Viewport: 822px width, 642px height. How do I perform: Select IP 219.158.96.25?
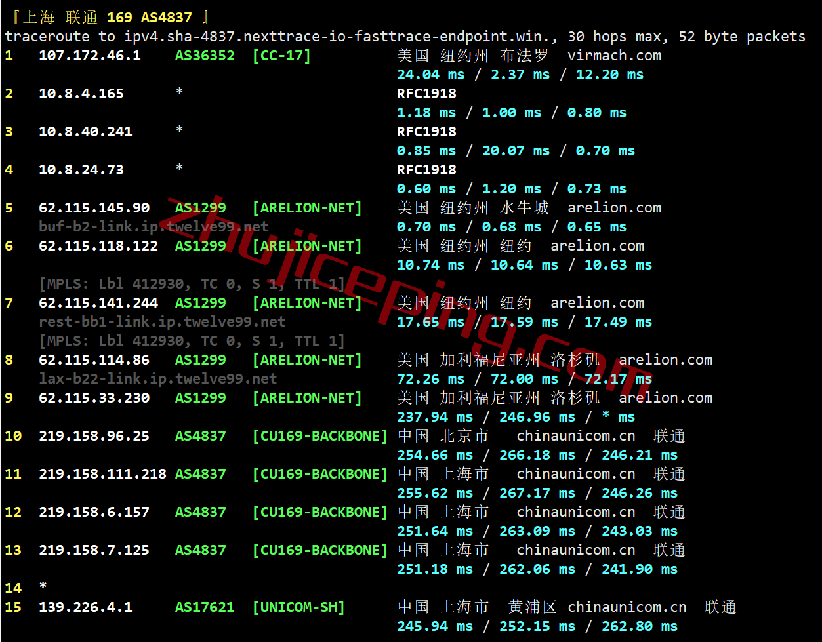(x=94, y=436)
